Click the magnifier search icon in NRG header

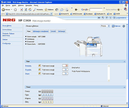(x=103, y=18)
